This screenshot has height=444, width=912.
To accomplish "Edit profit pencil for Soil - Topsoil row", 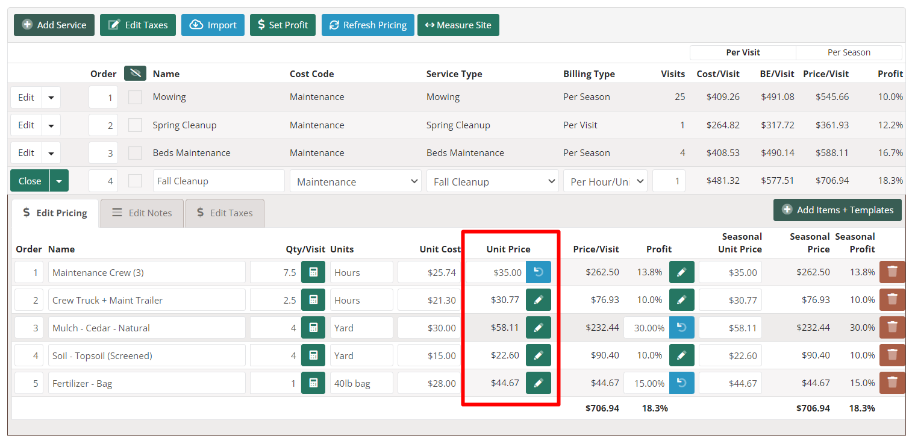I will [x=682, y=355].
